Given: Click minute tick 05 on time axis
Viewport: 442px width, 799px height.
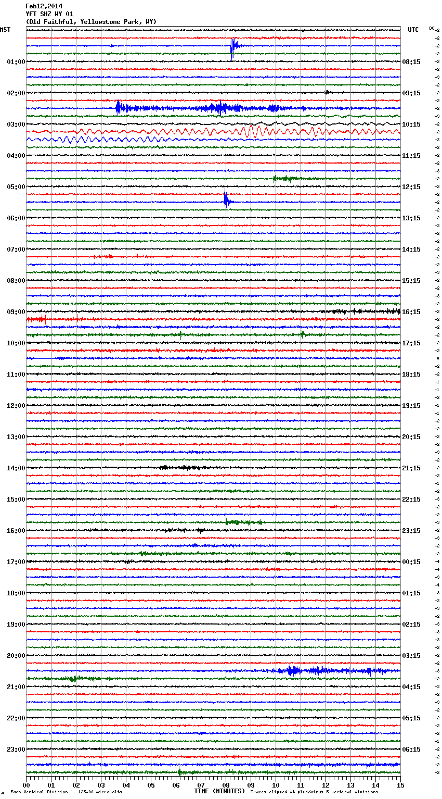Looking at the screenshot, I should 151,784.
